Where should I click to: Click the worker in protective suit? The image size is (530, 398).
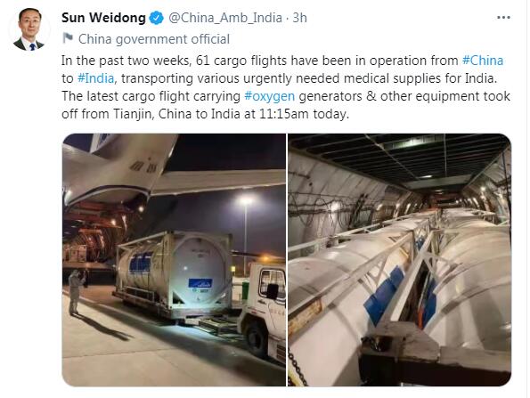[x=76, y=292]
